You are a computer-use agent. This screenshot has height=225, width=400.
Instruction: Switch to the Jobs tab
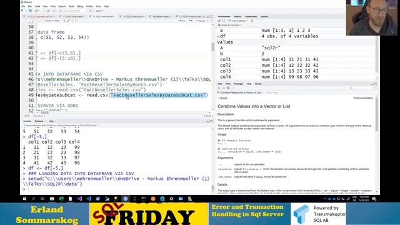(51, 121)
